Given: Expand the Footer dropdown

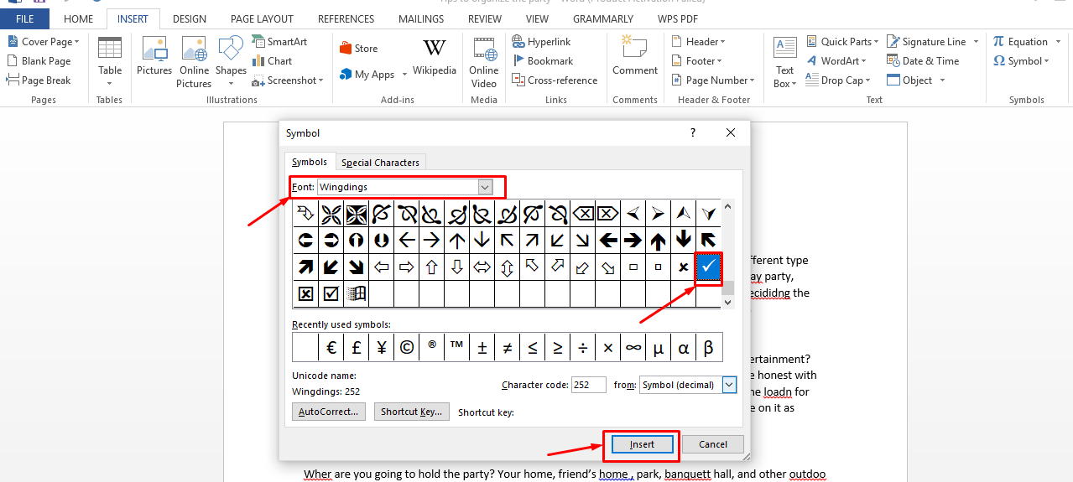Looking at the screenshot, I should coord(719,61).
